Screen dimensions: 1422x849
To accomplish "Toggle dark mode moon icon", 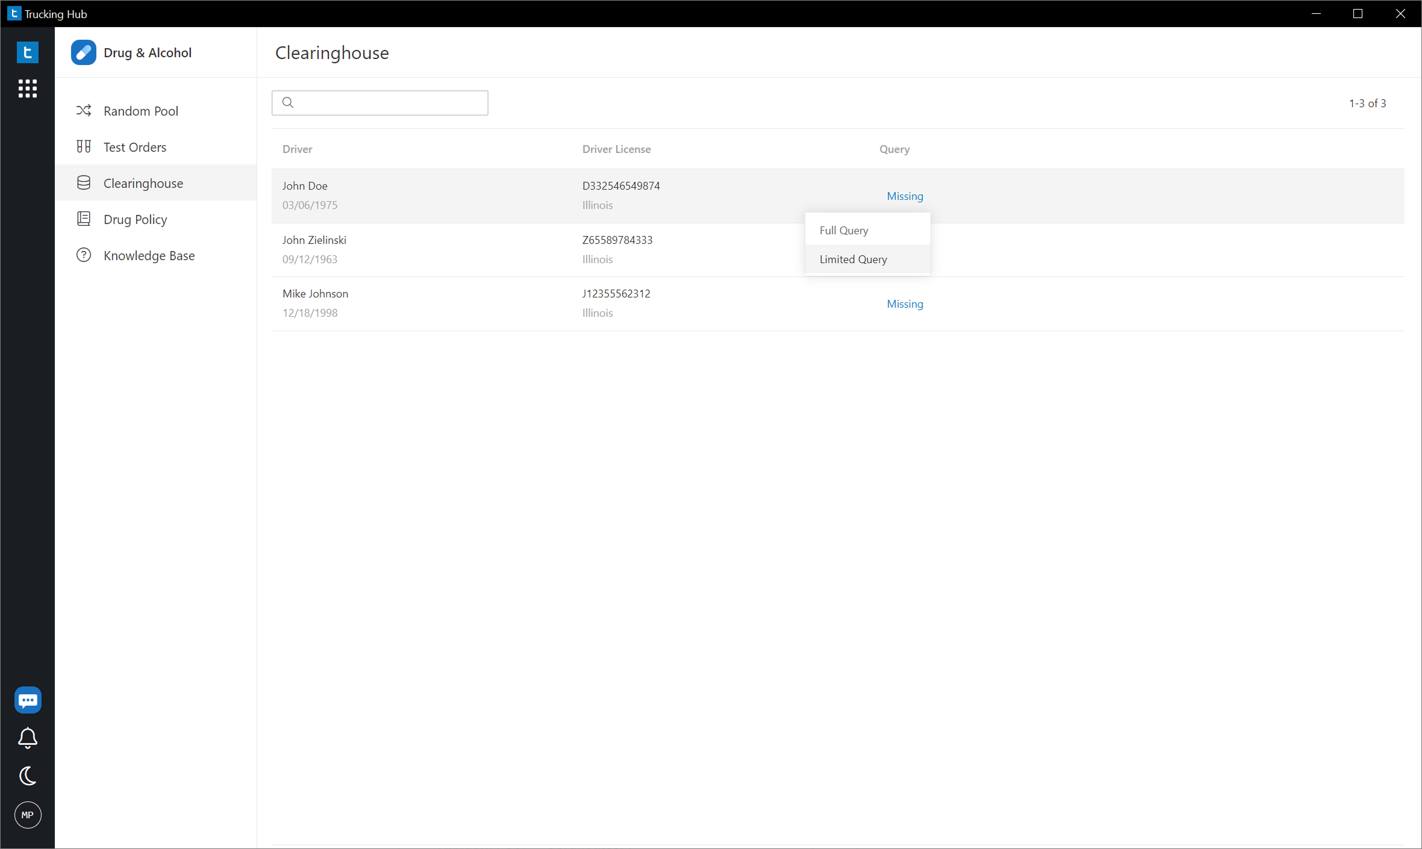I will coord(28,776).
